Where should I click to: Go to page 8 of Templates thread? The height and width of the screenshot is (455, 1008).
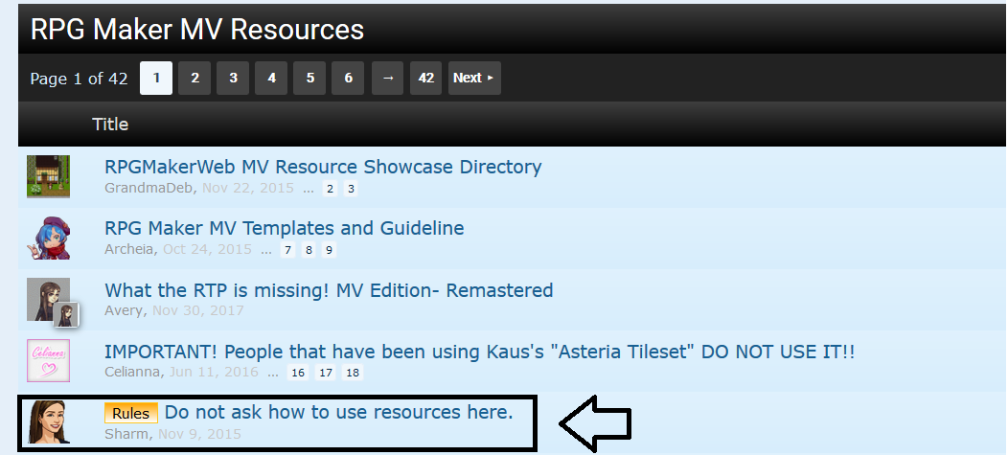[x=309, y=250]
